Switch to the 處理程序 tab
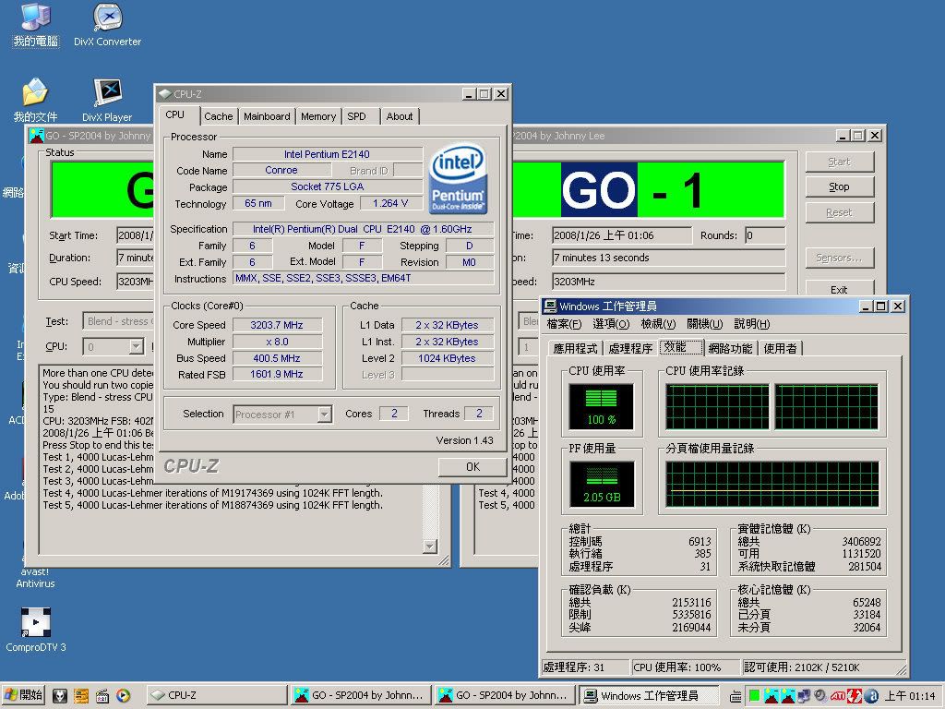The width and height of the screenshot is (945, 709). click(630, 348)
